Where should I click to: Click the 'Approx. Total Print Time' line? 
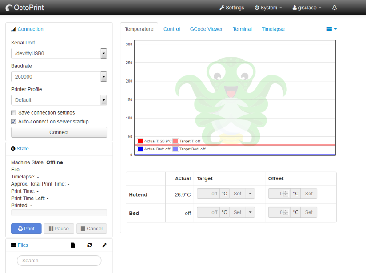[40, 184]
